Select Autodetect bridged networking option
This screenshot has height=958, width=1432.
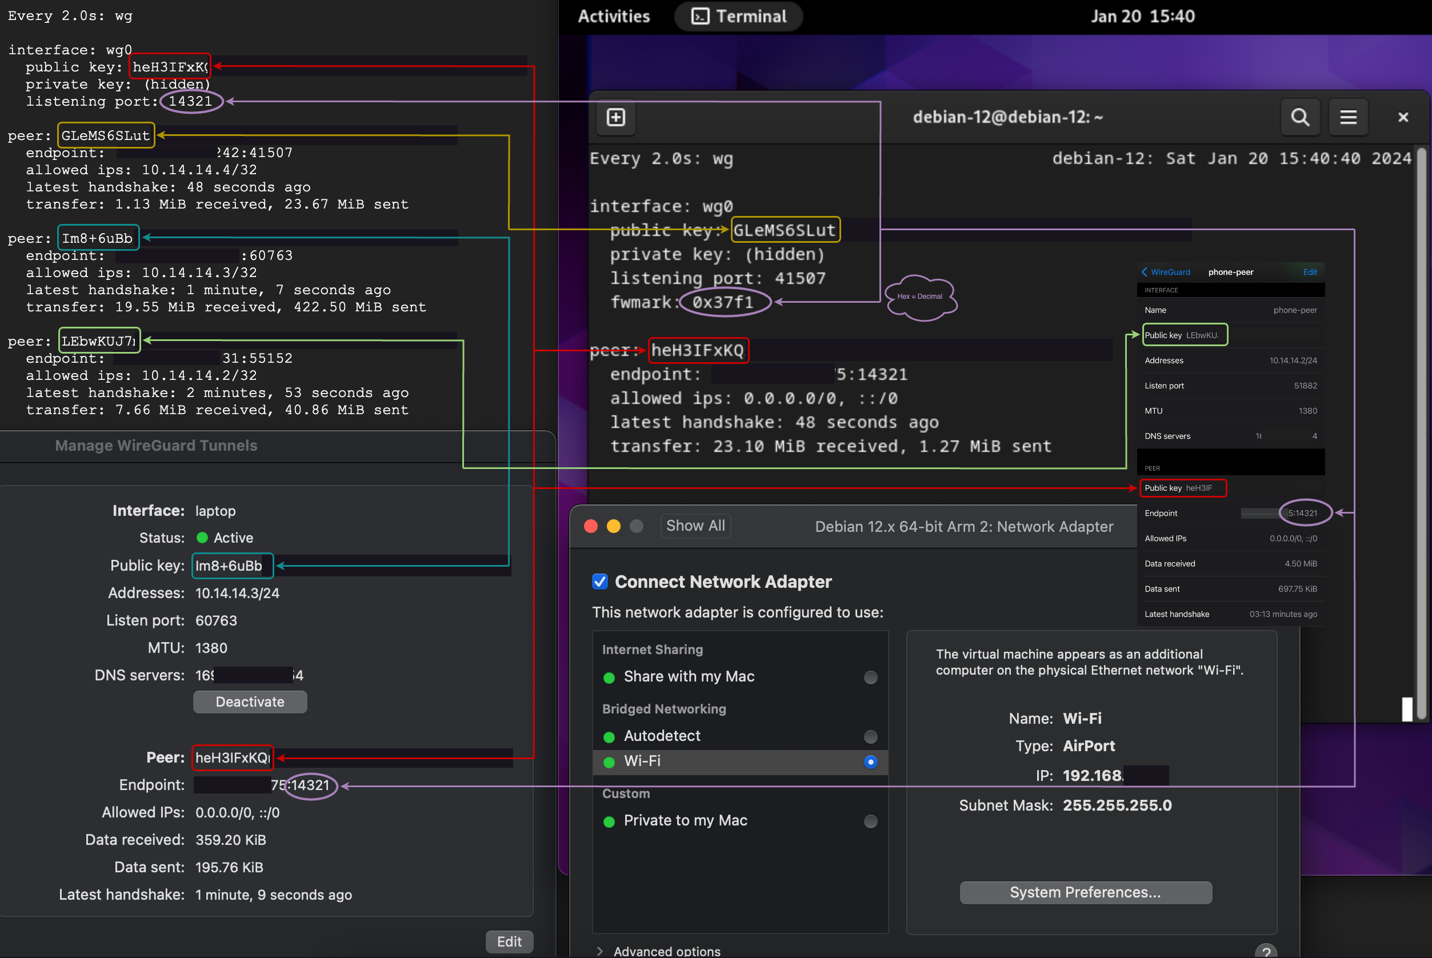point(870,736)
